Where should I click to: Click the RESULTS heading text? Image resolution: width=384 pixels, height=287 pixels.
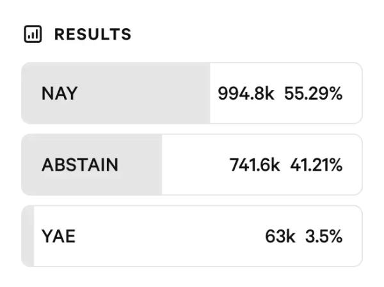[93, 35]
